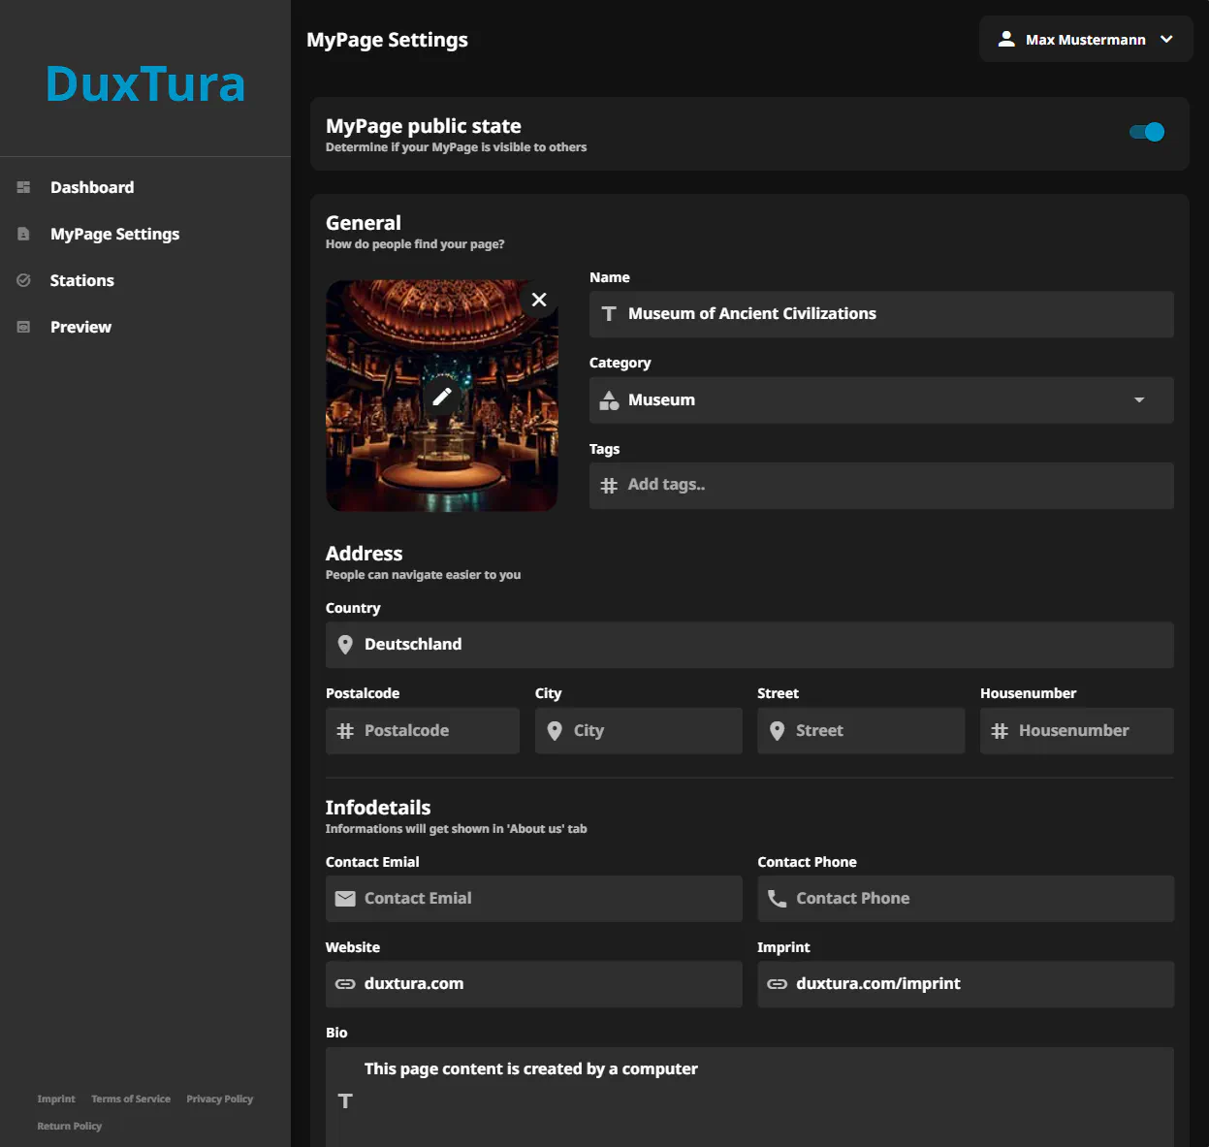The height and width of the screenshot is (1147, 1209).
Task: Expand the Max Mustermann account menu
Action: [1165, 40]
